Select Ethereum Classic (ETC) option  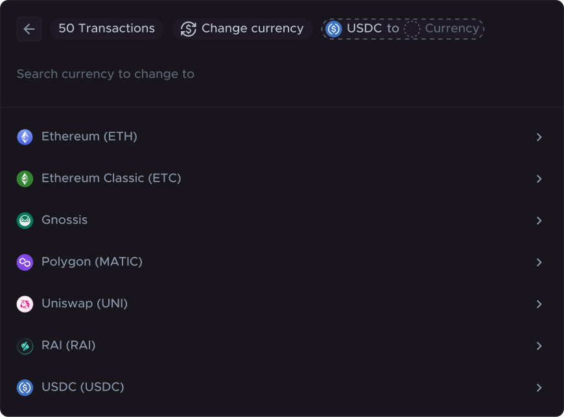pyautogui.click(x=111, y=178)
